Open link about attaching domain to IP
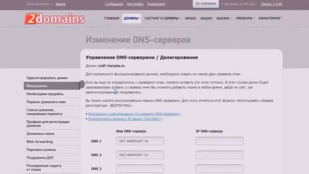 [125, 119]
